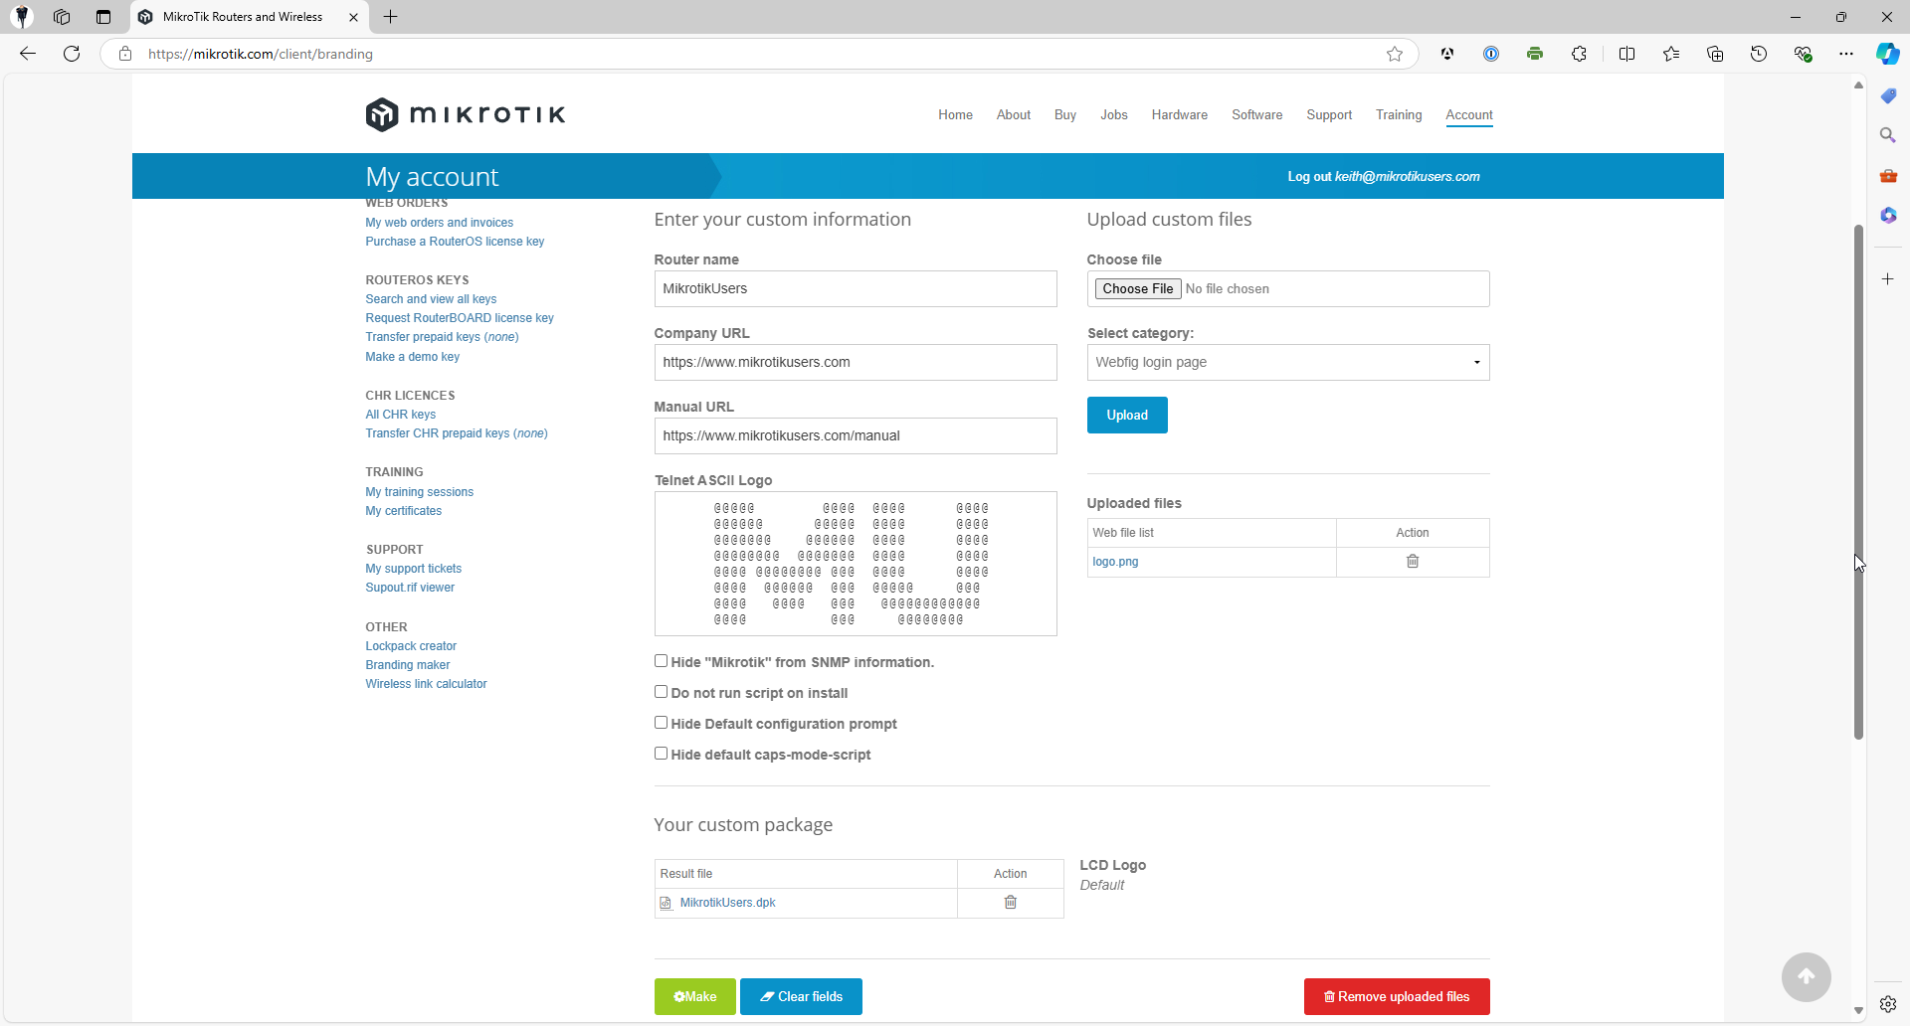
Task: Click the scroll-to-top arrow button
Action: 1806,977
